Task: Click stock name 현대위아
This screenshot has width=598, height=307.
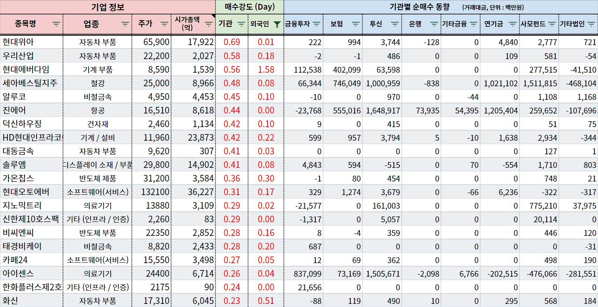Action: coord(18,42)
